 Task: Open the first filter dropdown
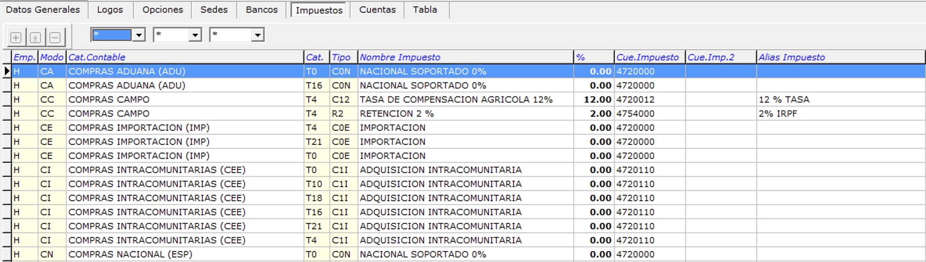(x=139, y=35)
